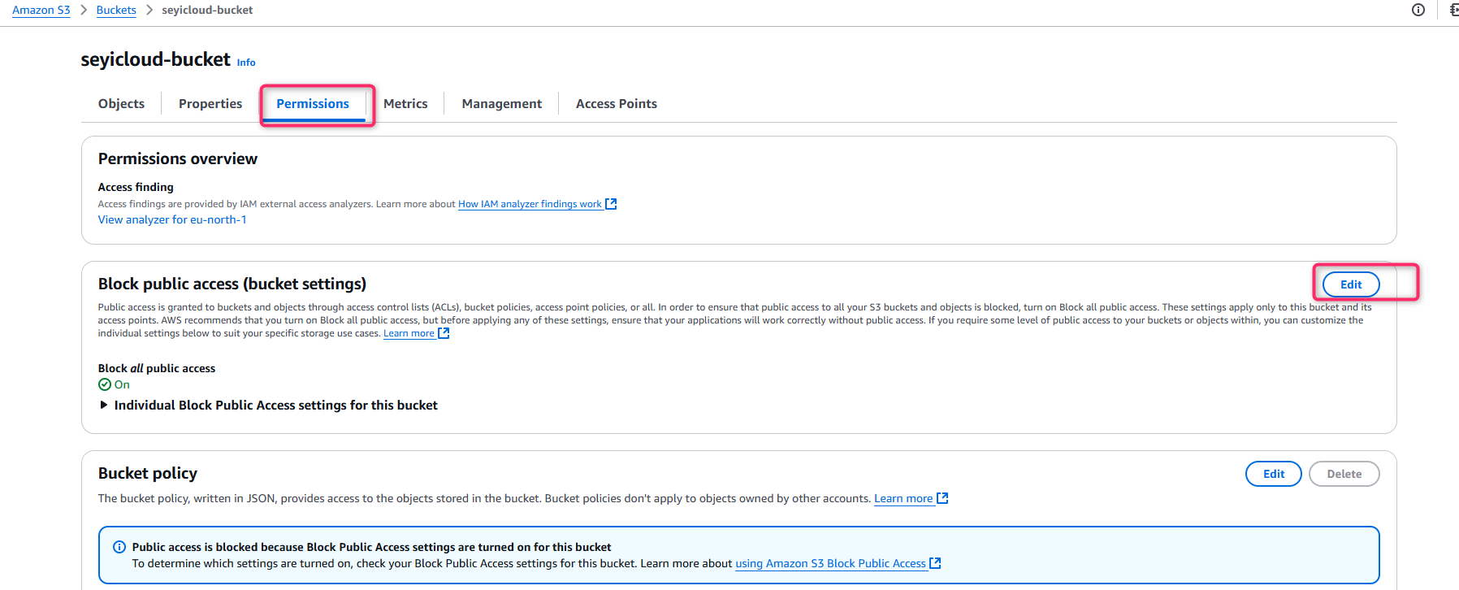The width and height of the screenshot is (1459, 590).
Task: Click the seyicloud-bucket breadcrumb text
Action: [207, 10]
